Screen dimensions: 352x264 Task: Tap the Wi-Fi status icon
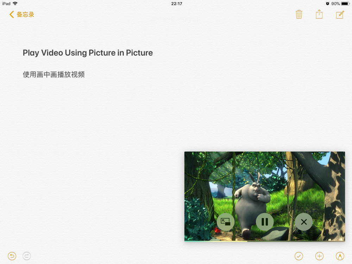(15, 4)
